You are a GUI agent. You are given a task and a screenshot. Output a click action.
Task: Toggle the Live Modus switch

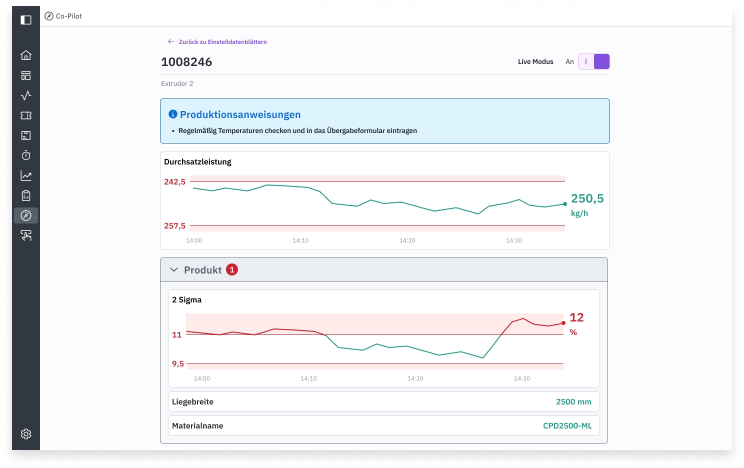tap(593, 61)
